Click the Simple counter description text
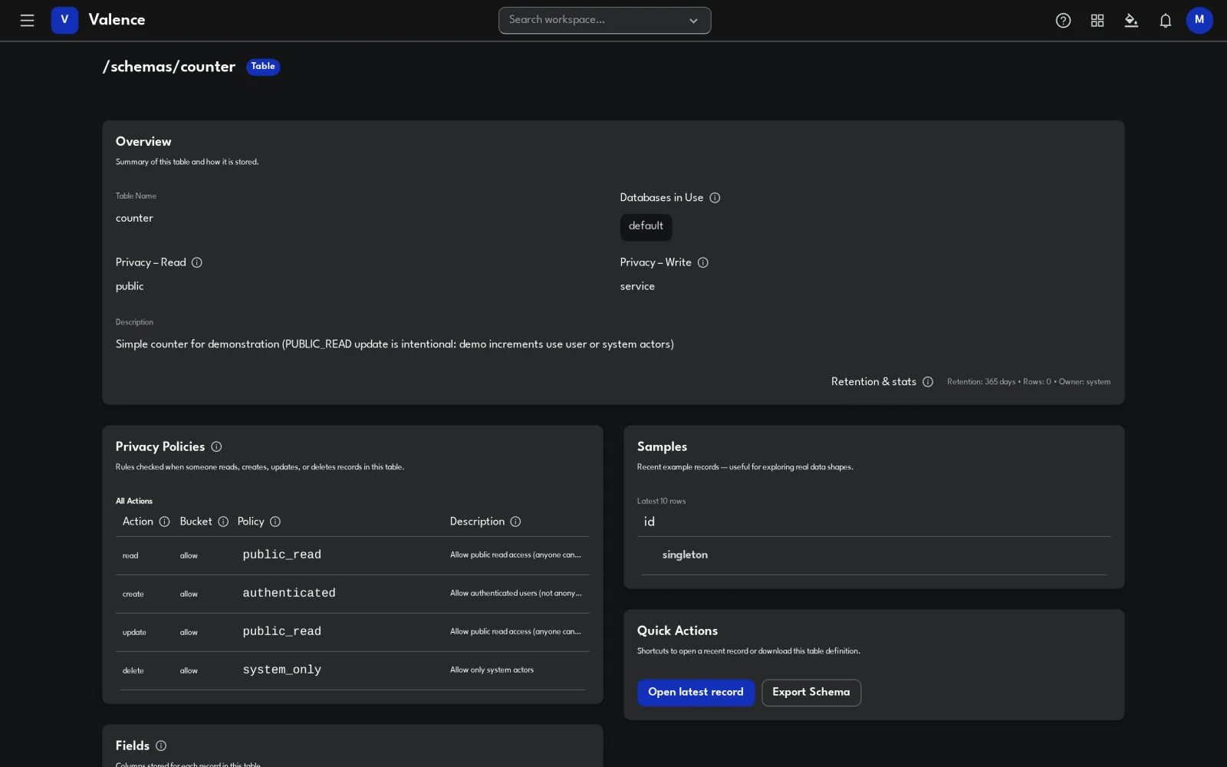This screenshot has width=1227, height=767. tap(395, 344)
